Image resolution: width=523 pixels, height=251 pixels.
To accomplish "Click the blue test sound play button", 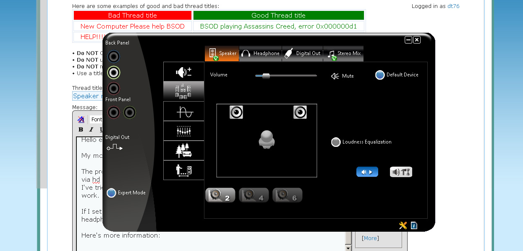I will pyautogui.click(x=367, y=172).
